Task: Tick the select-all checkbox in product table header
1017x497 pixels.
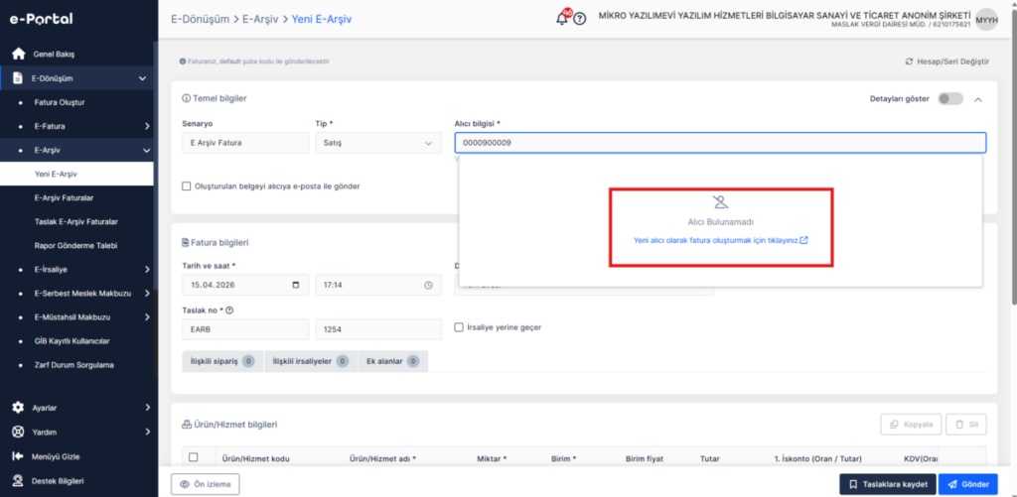Action: 193,457
